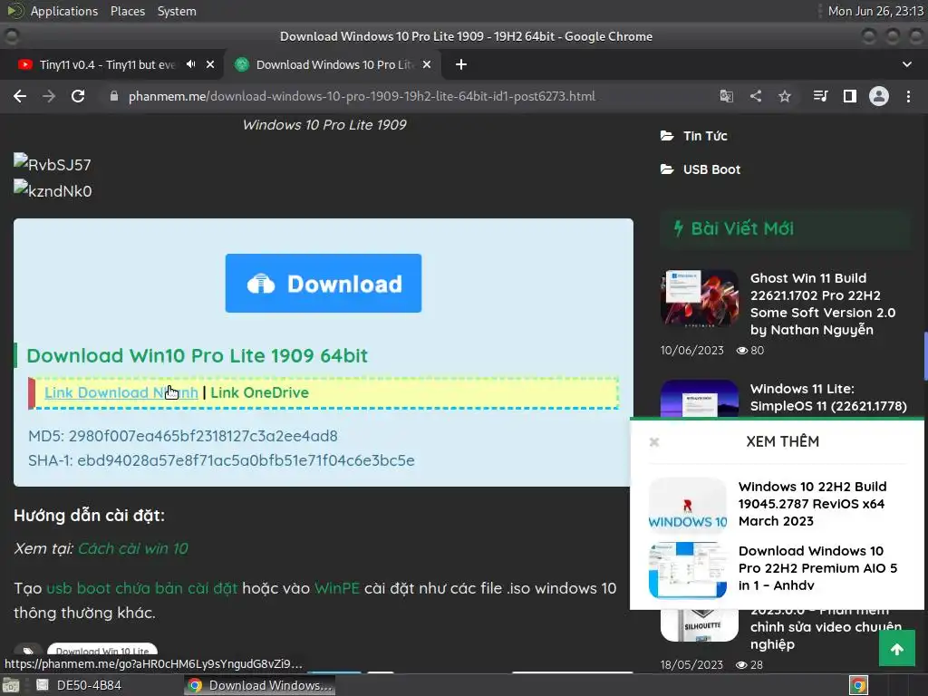Open the Ghost Win 11 Build 22621.1702 article
Screen dimensions: 928x696
(823, 304)
